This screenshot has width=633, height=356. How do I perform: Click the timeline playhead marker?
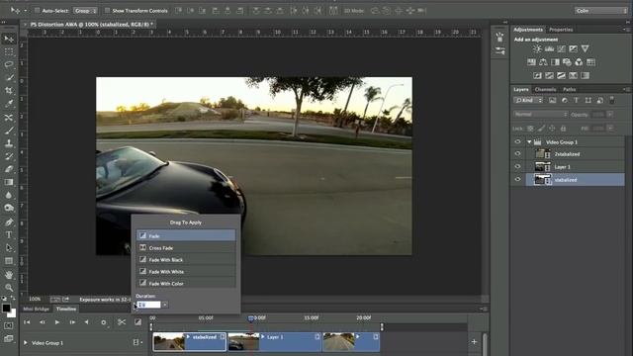(x=250, y=318)
